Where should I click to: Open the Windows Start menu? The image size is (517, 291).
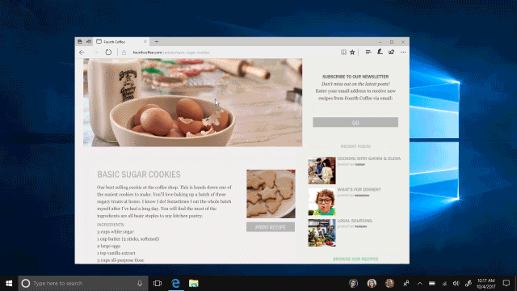(9, 283)
